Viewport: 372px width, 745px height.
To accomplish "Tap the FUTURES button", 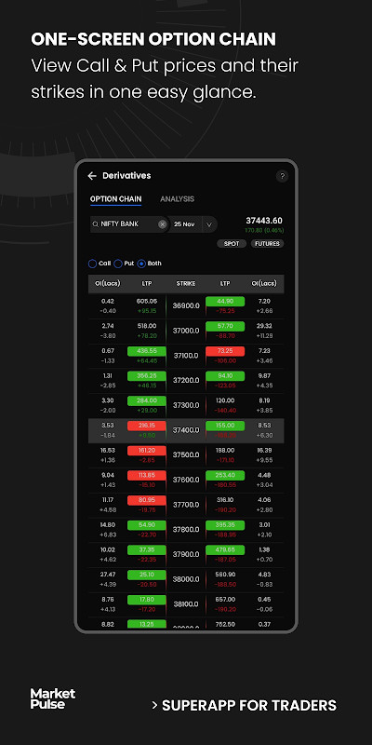I will coord(267,244).
